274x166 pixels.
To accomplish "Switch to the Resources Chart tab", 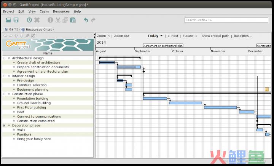I will pyautogui.click(x=37, y=30).
